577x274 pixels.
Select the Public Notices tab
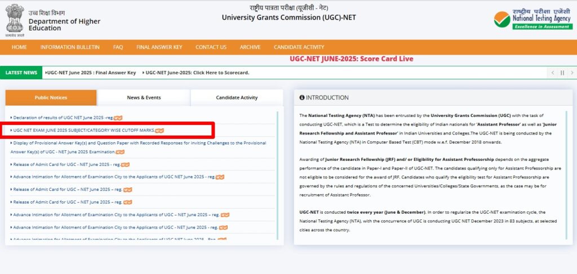click(x=51, y=98)
